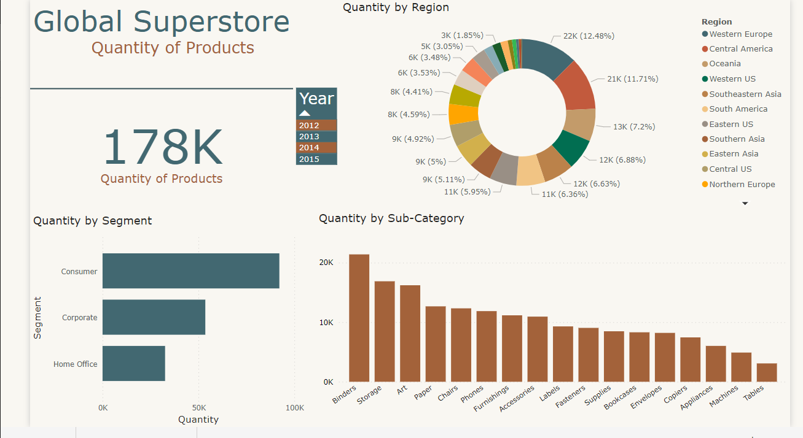
Task: Select the Home Office segment bar
Action: [134, 363]
